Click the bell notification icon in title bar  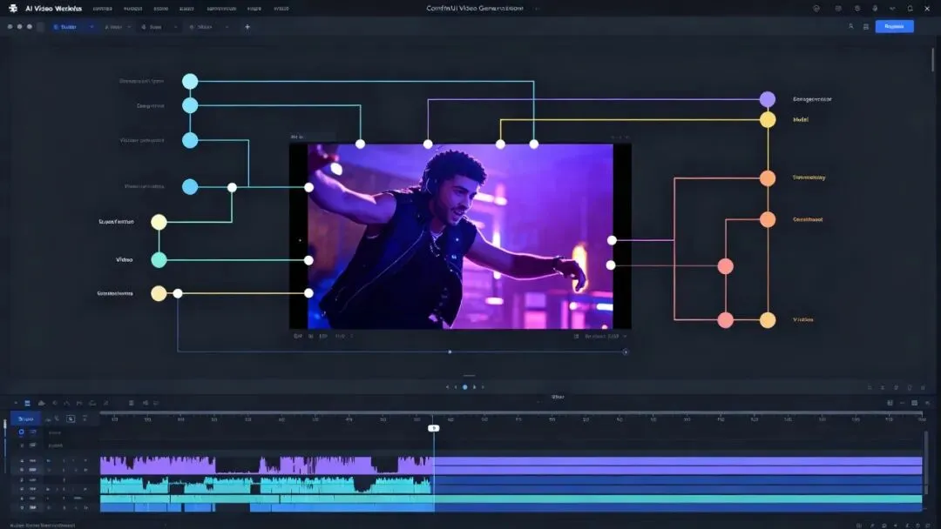point(910,9)
